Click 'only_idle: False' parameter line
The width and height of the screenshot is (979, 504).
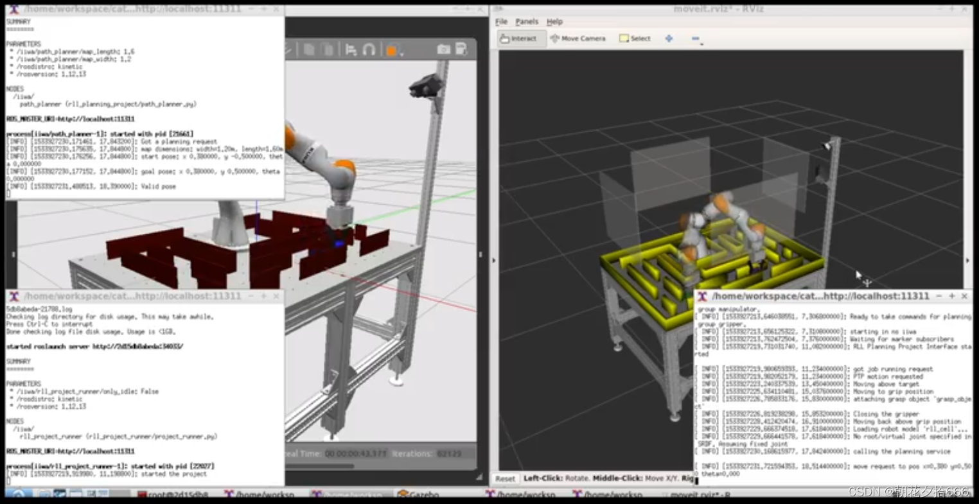coord(84,391)
